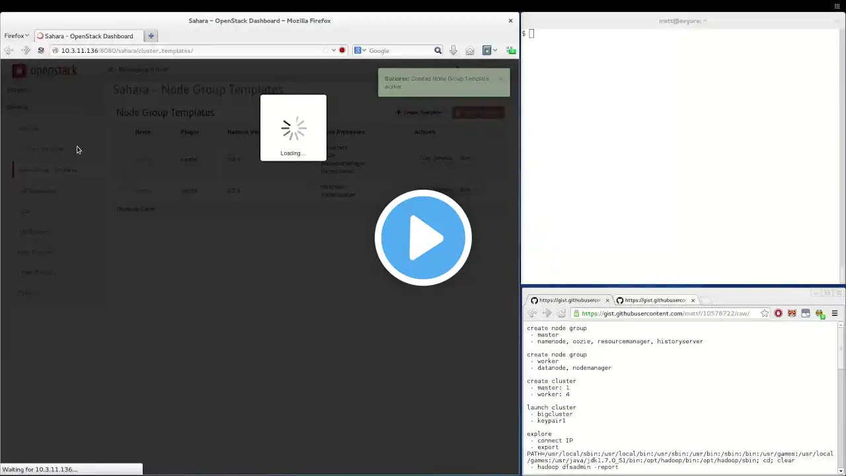Close the Firefox window

click(510, 20)
